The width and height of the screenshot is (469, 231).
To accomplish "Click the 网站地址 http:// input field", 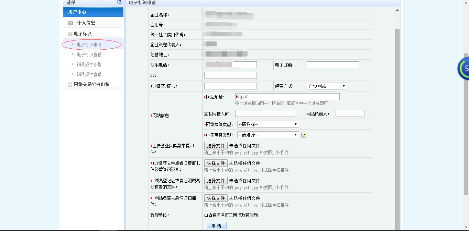I will tap(287, 97).
